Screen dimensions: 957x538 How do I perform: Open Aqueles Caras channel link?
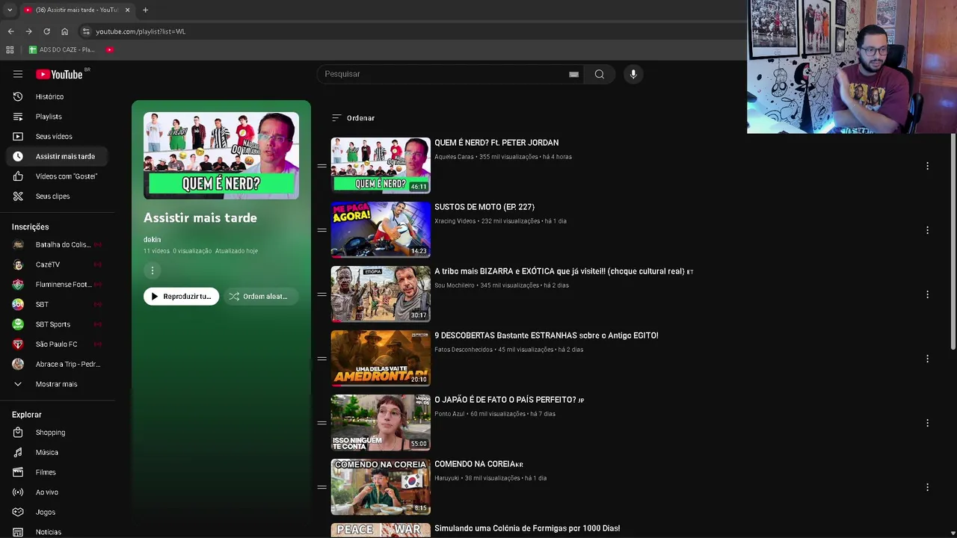click(x=454, y=157)
